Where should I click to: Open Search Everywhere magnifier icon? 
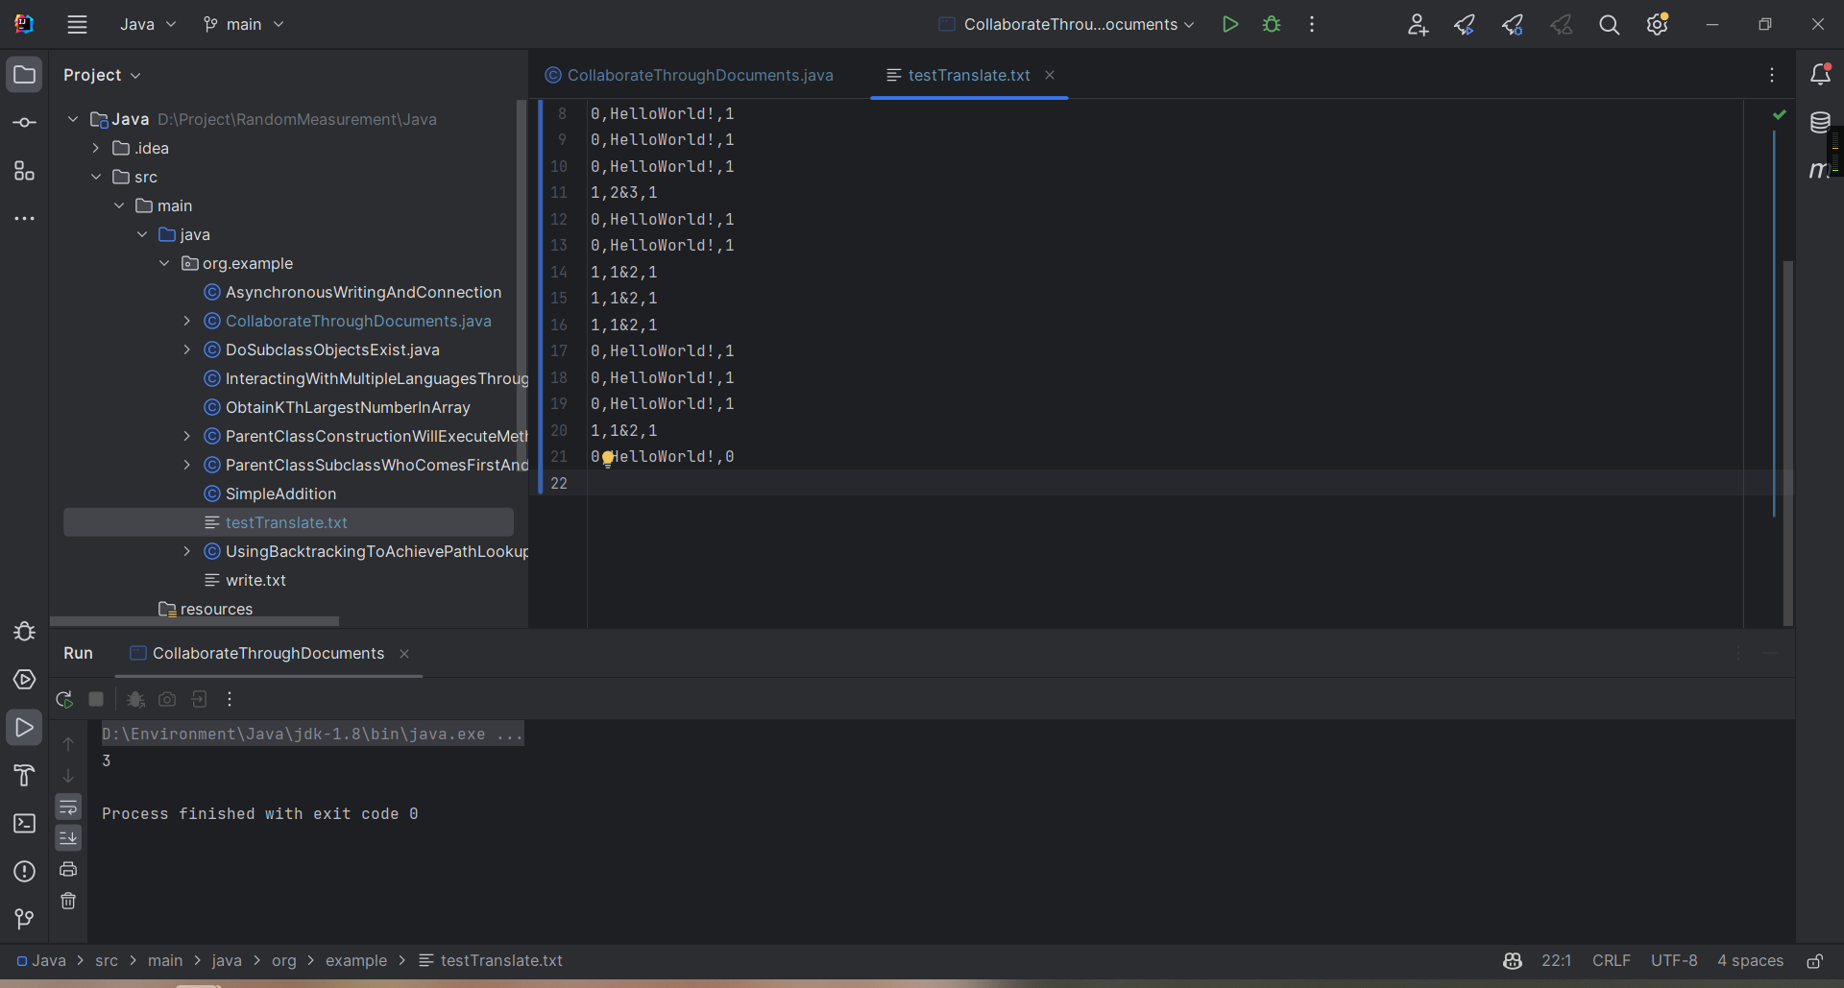pyautogui.click(x=1610, y=25)
